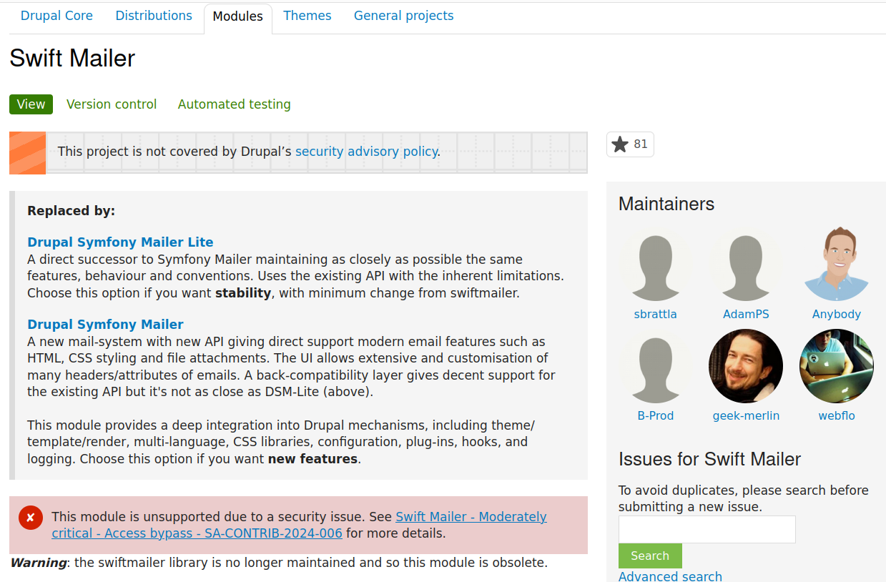Screen dimensions: 886x582
Task: Click the Maintainers heading
Action: [666, 204]
